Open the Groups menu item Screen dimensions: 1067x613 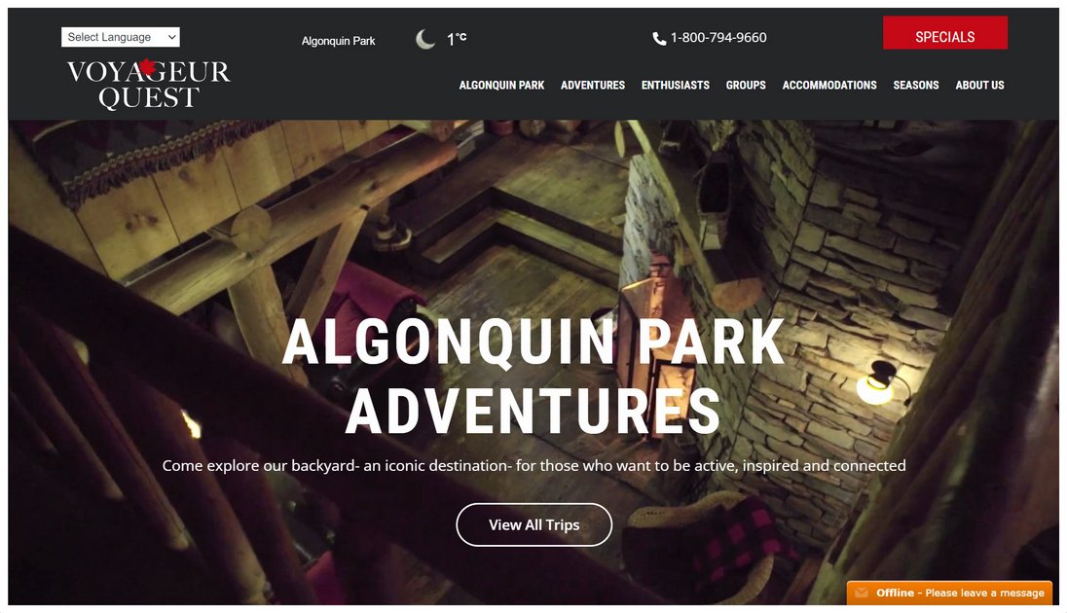click(x=746, y=85)
